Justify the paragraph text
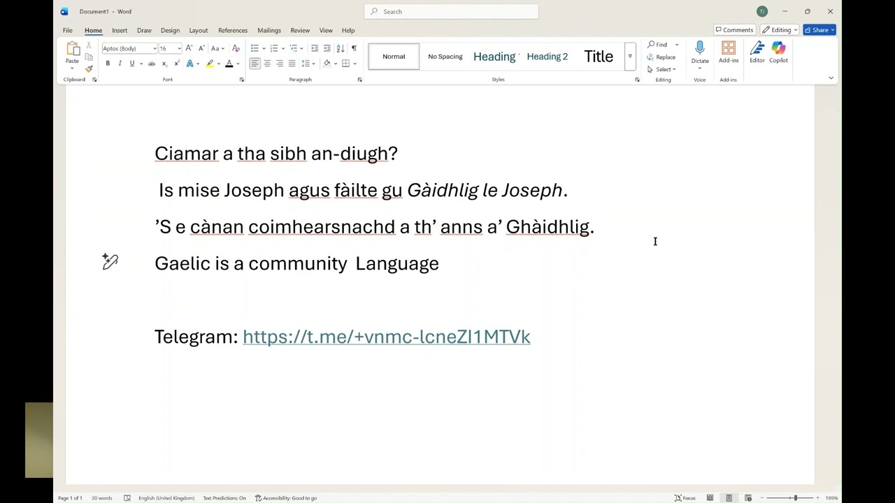The height and width of the screenshot is (503, 895). [x=292, y=64]
